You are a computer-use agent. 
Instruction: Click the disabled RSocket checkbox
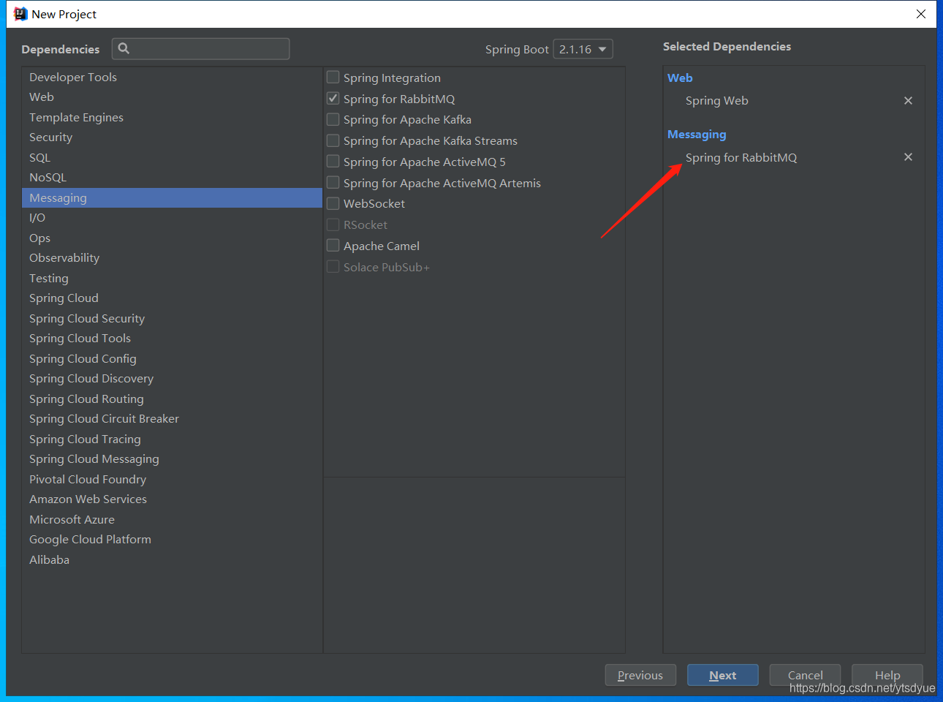[333, 224]
